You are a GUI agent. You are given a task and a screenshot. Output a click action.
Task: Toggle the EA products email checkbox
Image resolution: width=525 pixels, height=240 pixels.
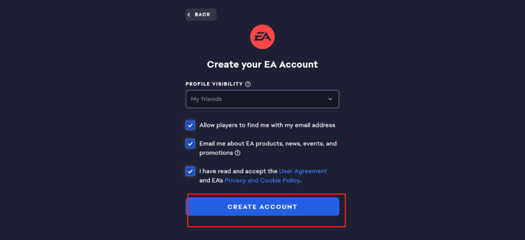[190, 144]
